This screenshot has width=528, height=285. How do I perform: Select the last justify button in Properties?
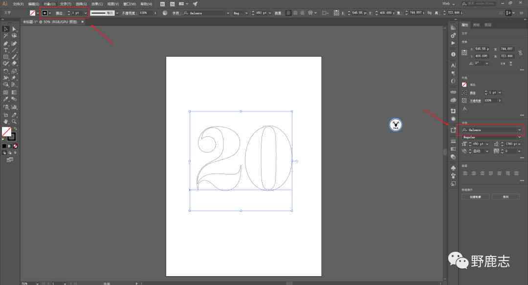516,173
